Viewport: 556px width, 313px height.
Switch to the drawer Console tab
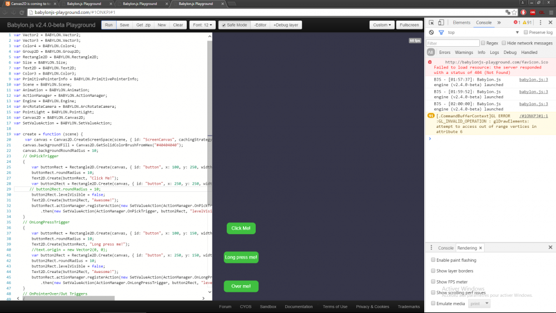tap(446, 248)
